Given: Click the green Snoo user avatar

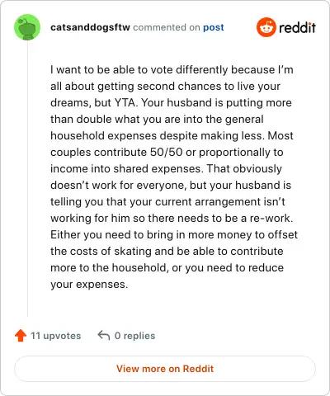Looking at the screenshot, I should [x=27, y=27].
